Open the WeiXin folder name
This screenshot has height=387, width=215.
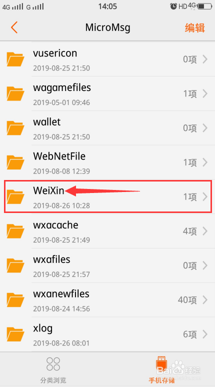48,190
